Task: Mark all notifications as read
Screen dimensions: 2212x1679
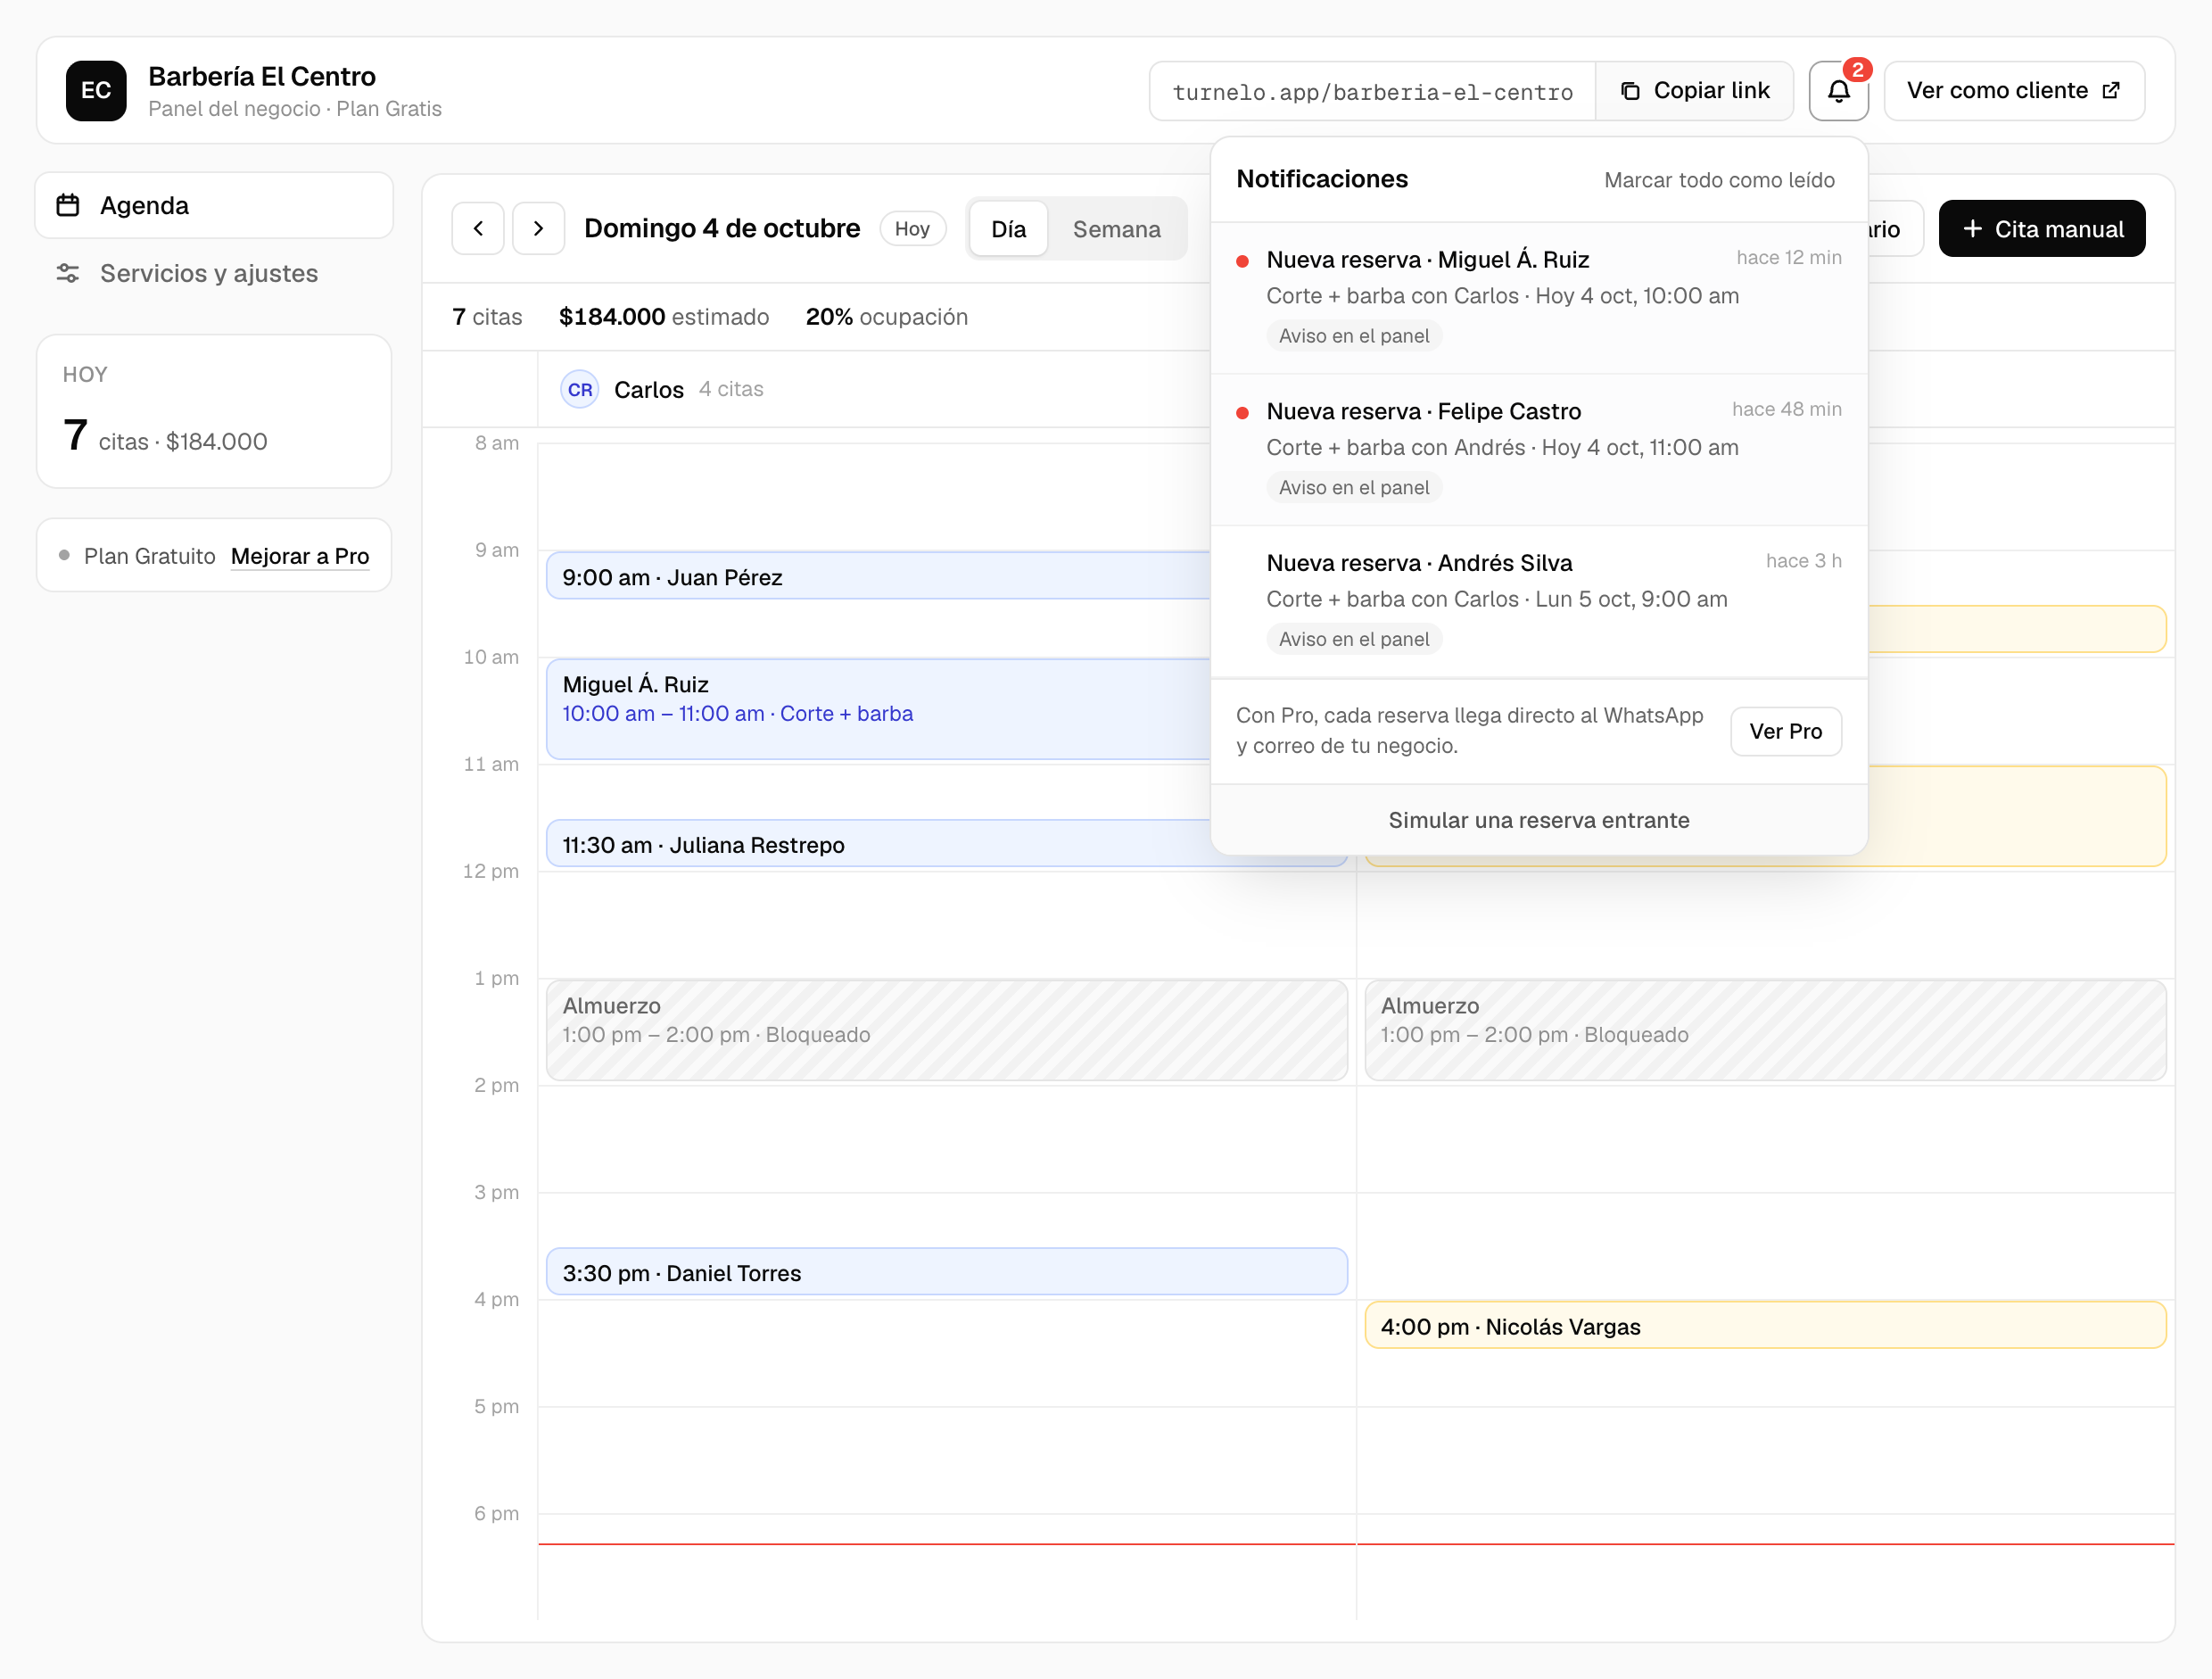Action: pyautogui.click(x=1719, y=180)
